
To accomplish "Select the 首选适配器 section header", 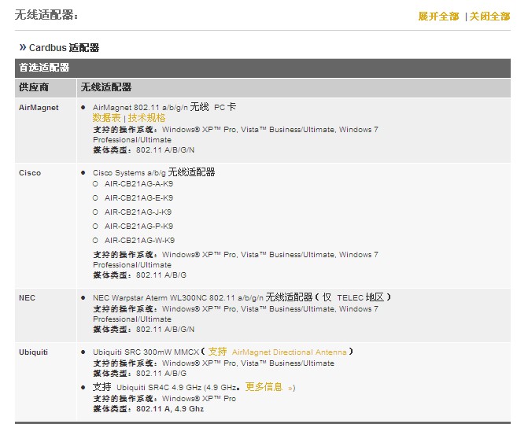I will tap(44, 68).
